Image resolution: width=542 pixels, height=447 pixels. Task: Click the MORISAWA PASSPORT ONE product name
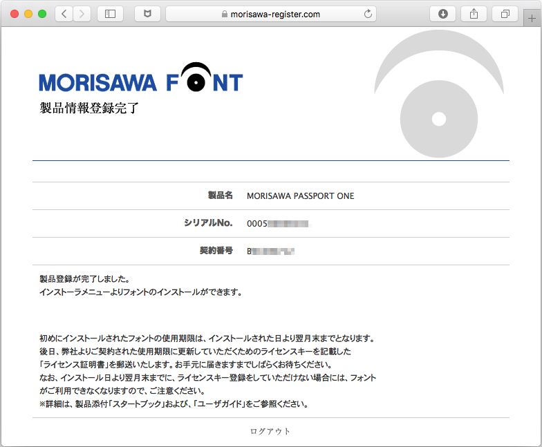point(300,196)
